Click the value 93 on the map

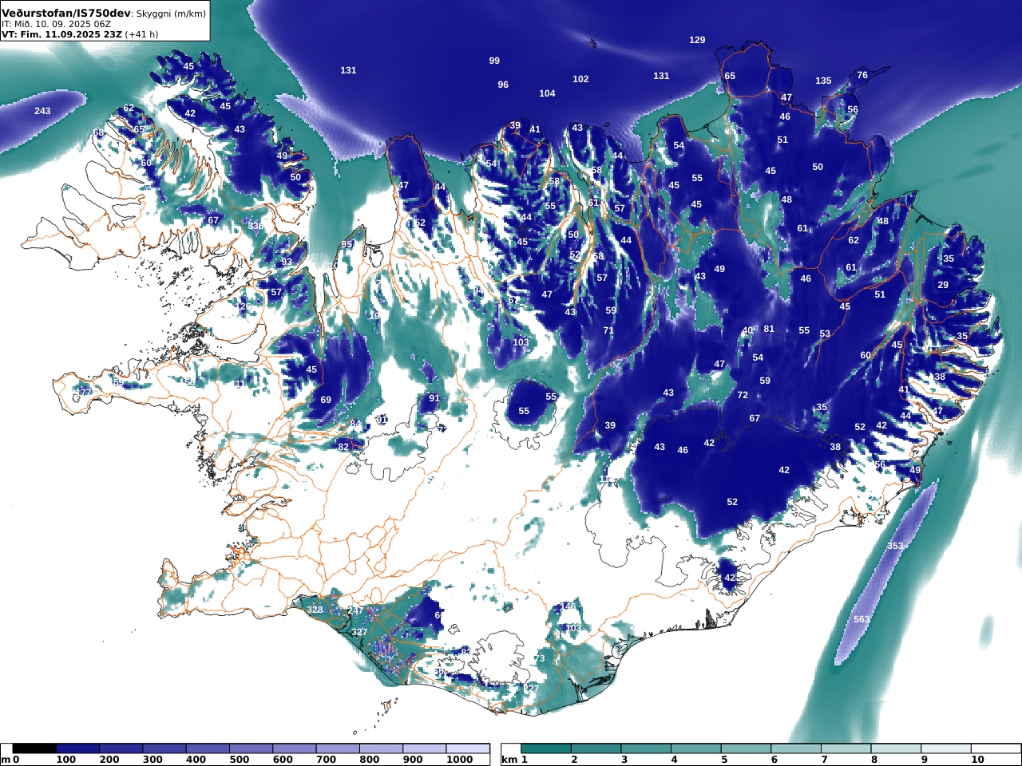[x=287, y=262]
